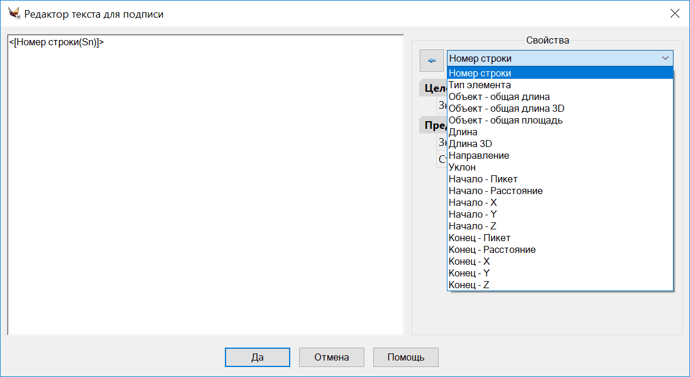
Task: Choose Объект - общая длина option
Action: coord(499,97)
